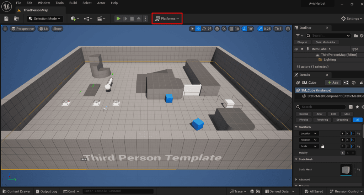Open Outliner settings gear

(x=362, y=36)
